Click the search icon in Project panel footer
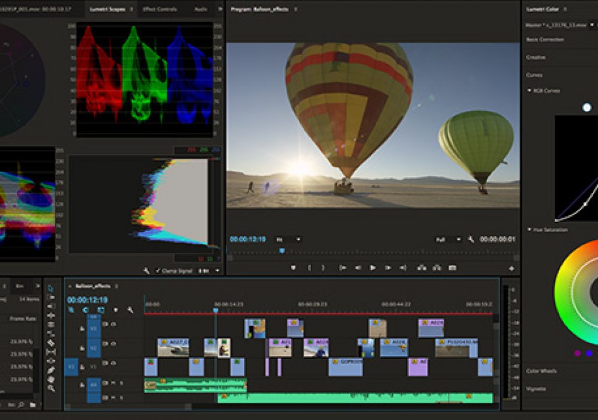This screenshot has height=420, width=598. tap(21, 405)
